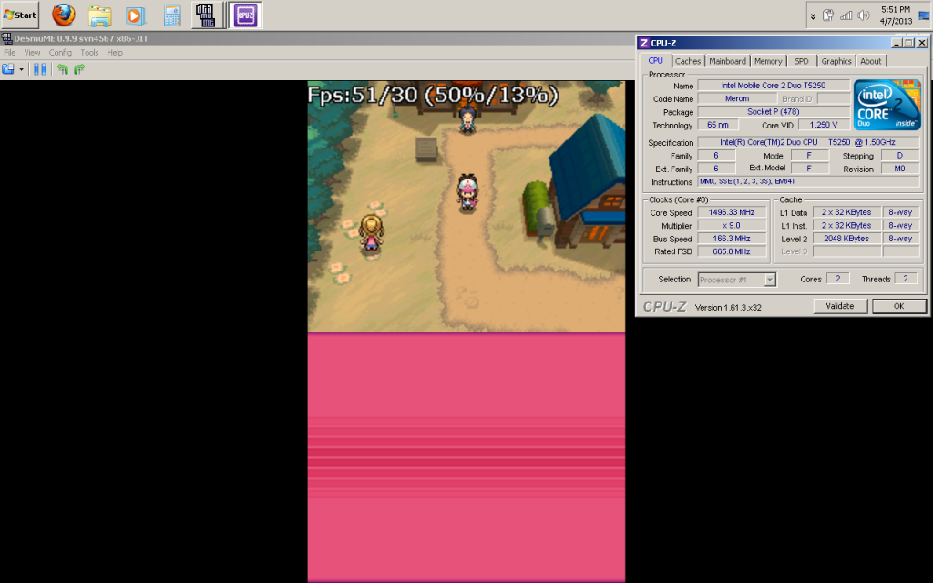Open the Config menu
Viewport: 933px width, 583px height.
(x=60, y=53)
